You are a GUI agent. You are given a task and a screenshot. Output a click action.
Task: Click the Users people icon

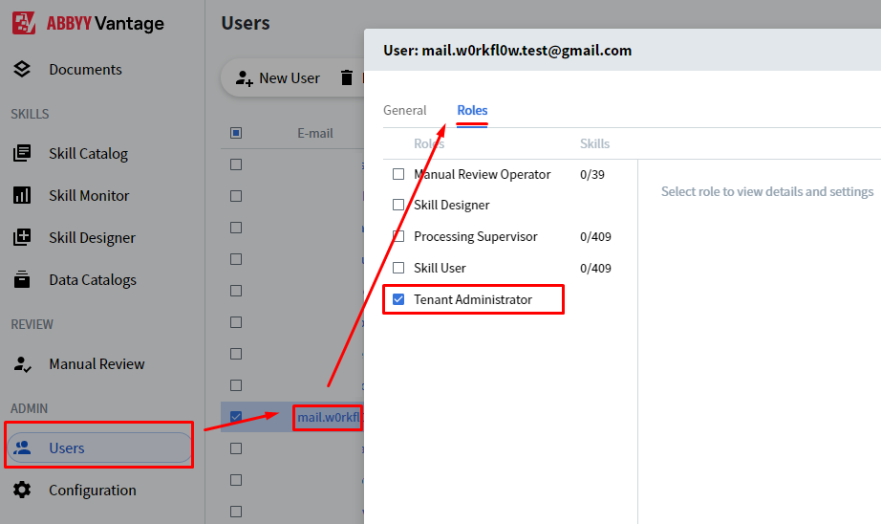[23, 448]
